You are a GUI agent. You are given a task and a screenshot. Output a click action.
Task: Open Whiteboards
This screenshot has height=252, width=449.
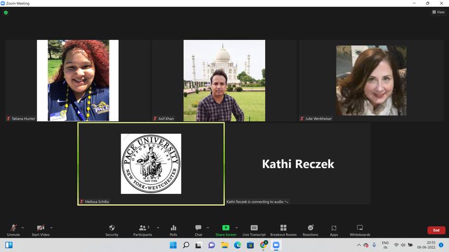pyautogui.click(x=360, y=230)
